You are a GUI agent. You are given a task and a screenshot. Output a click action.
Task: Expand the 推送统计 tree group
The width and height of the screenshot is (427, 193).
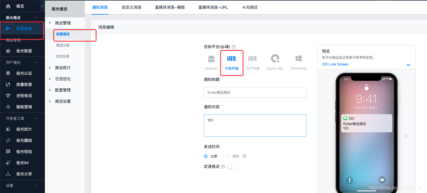pyautogui.click(x=50, y=68)
